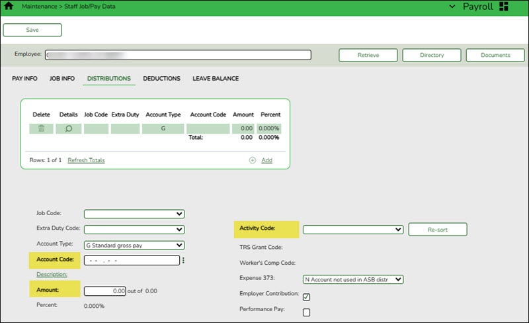
Task: Open the application grid icon beside Payroll
Action: [x=504, y=7]
